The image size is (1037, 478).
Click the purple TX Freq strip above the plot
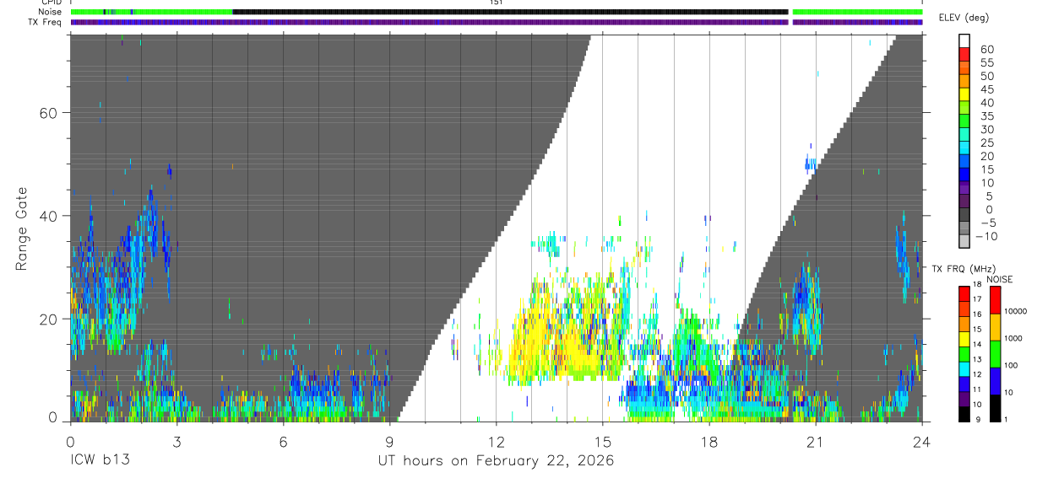496,22
